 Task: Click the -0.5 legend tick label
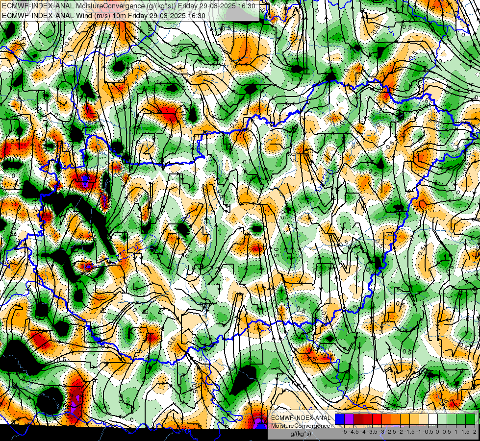[x=428, y=432]
